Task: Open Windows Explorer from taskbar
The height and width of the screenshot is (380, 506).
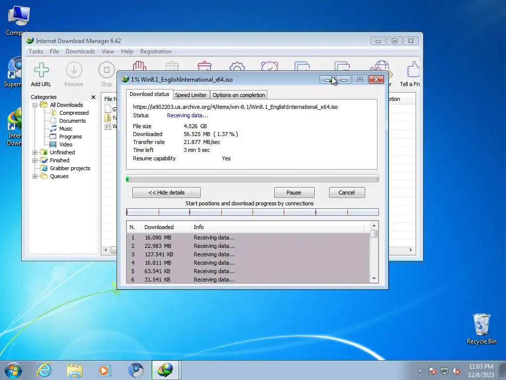Action: (75, 370)
